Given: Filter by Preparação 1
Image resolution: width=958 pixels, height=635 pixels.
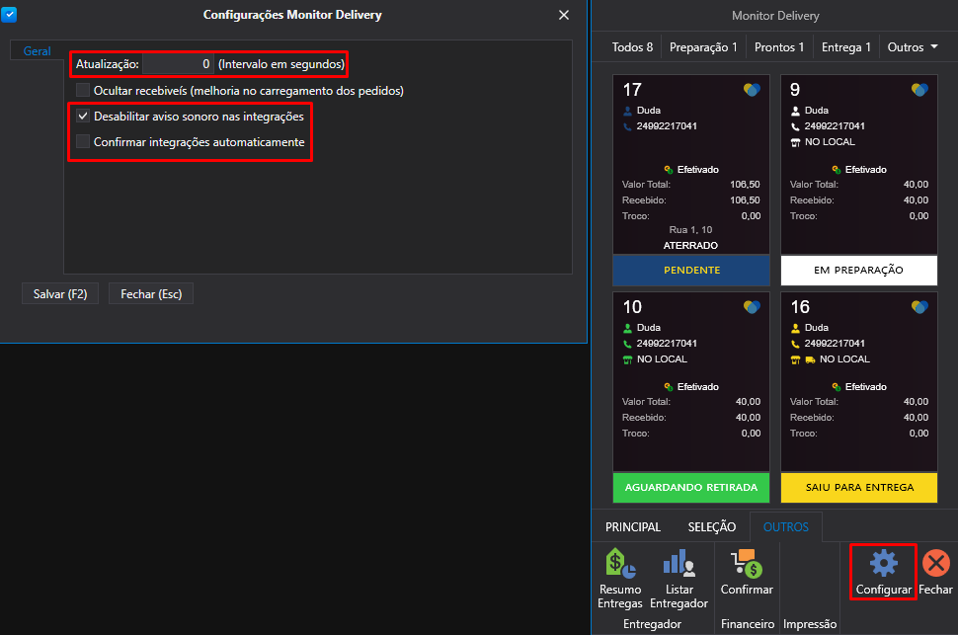Looking at the screenshot, I should [703, 47].
